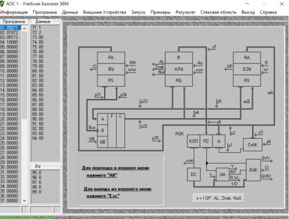The width and height of the screenshot is (289, 219).
Task: Click the y23 signal label
Action: click(x=144, y=101)
